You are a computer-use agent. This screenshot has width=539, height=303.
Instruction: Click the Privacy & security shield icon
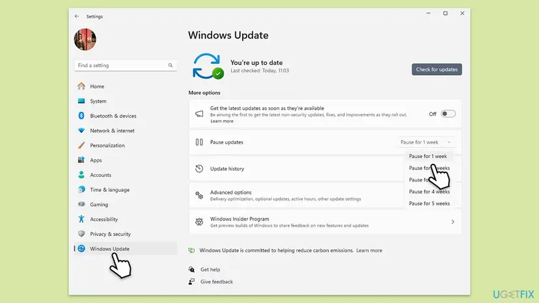pos(81,233)
